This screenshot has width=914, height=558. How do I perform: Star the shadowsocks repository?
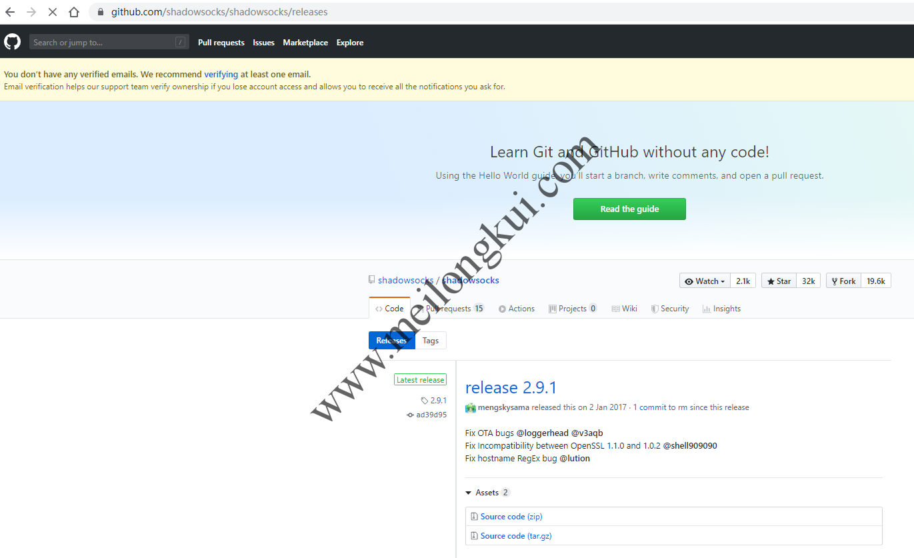[778, 281]
